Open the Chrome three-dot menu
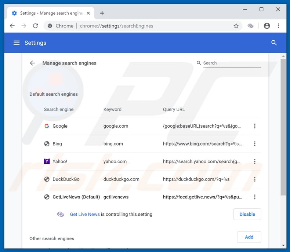 point(278,26)
